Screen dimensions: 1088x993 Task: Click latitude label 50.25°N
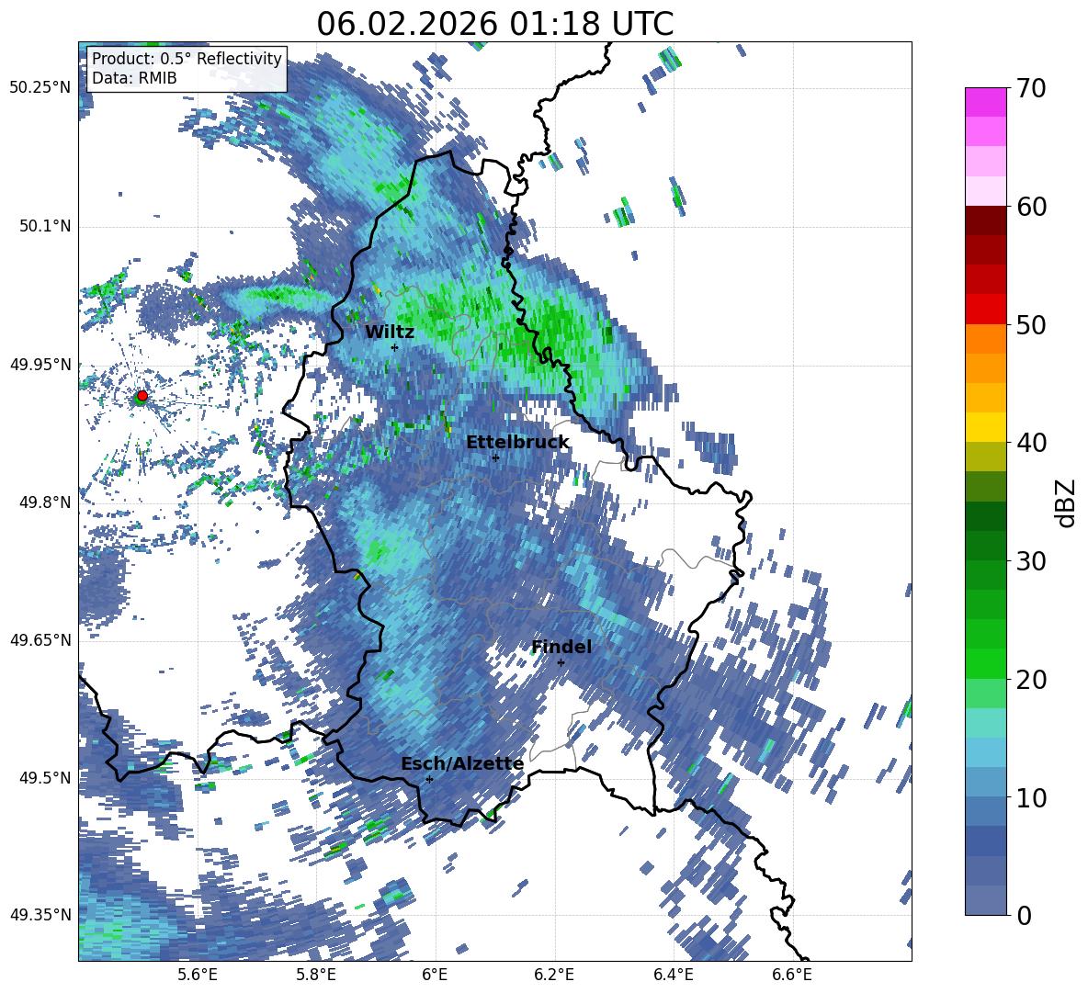pyautogui.click(x=40, y=88)
